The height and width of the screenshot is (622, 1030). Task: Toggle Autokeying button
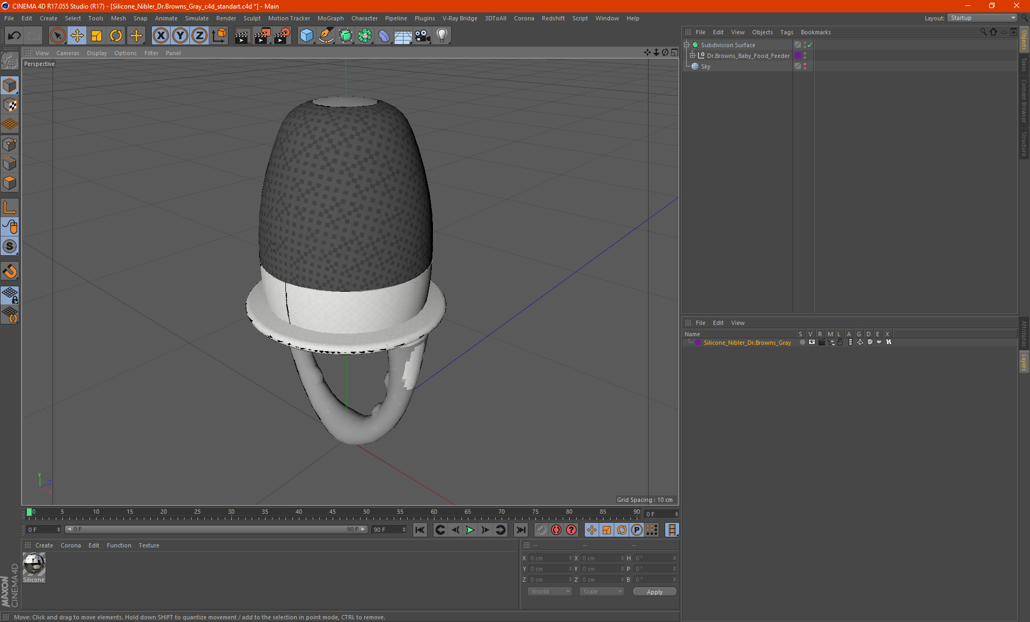tap(556, 530)
